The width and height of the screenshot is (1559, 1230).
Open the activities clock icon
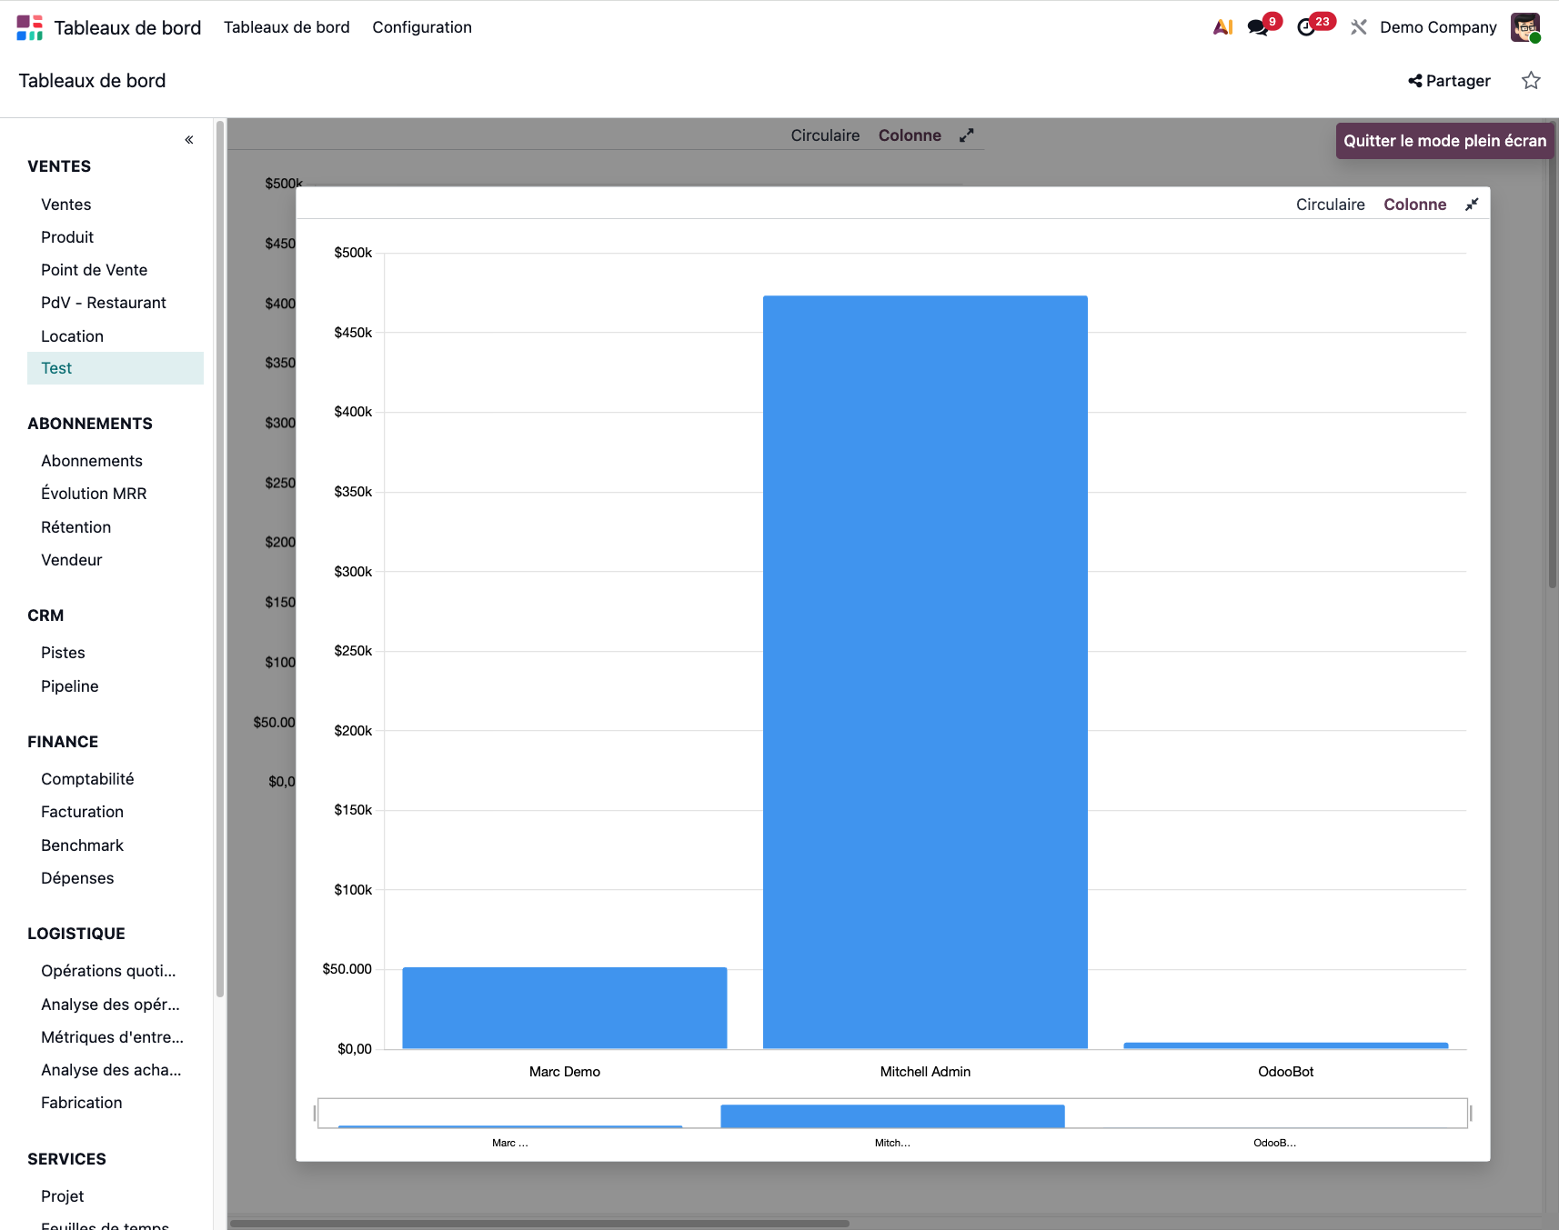click(1306, 27)
